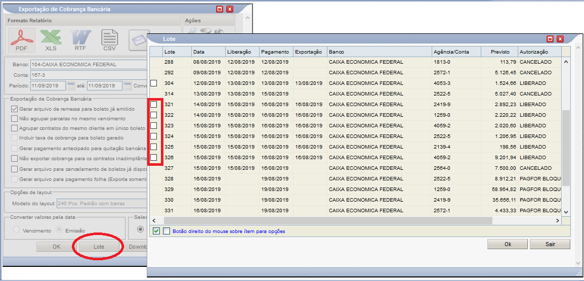Enable 'Não agrupar parcelas no mesmo vencimento'

click(15, 119)
